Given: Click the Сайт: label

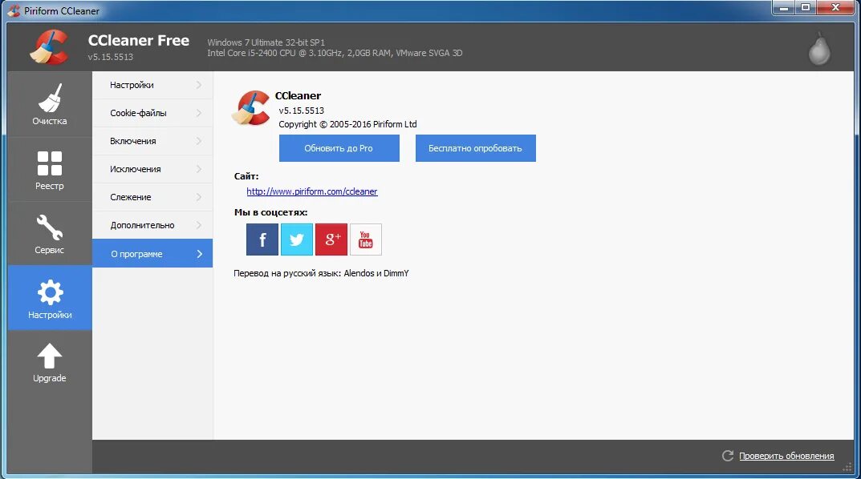Looking at the screenshot, I should (x=246, y=176).
